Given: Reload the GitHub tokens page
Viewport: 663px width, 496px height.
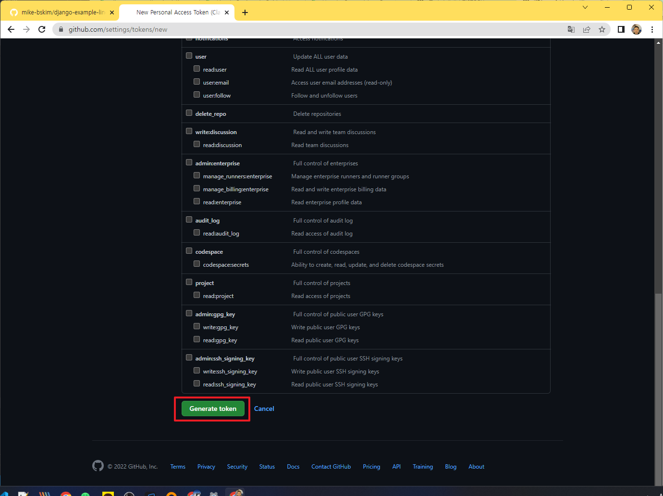Looking at the screenshot, I should point(42,29).
